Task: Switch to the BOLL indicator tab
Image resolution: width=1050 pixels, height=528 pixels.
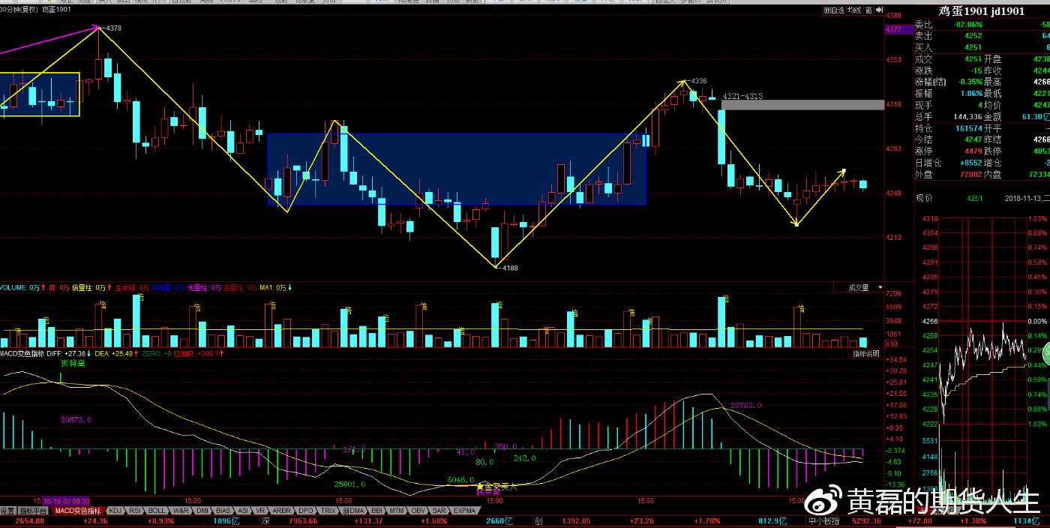Action: coord(157,511)
